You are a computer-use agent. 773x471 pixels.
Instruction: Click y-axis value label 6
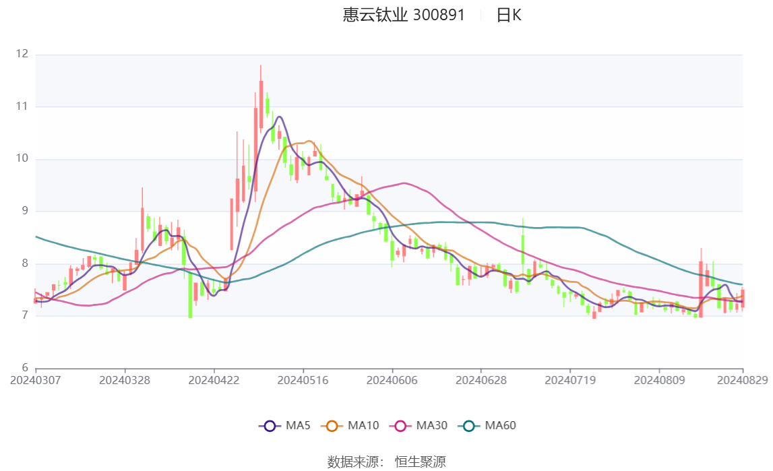click(25, 367)
